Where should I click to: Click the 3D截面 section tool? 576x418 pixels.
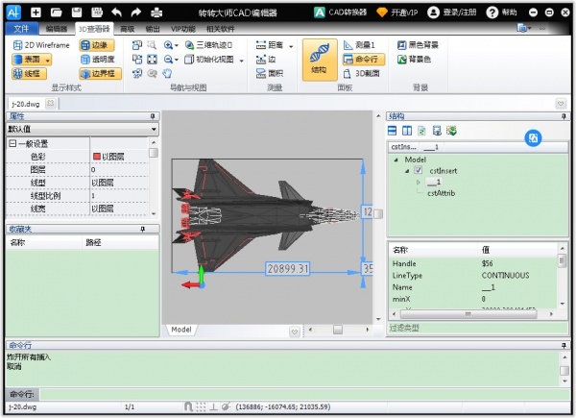coord(368,72)
